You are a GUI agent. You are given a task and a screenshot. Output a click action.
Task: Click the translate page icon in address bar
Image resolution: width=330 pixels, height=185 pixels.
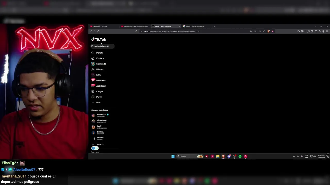coord(255,31)
